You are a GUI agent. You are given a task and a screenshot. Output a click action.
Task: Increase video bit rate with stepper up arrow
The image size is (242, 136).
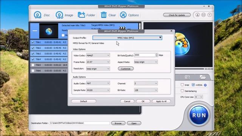pos(157,54)
